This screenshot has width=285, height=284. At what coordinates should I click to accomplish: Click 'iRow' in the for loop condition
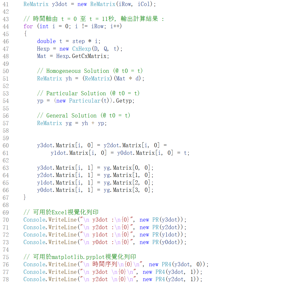pyautogui.click(x=97, y=26)
